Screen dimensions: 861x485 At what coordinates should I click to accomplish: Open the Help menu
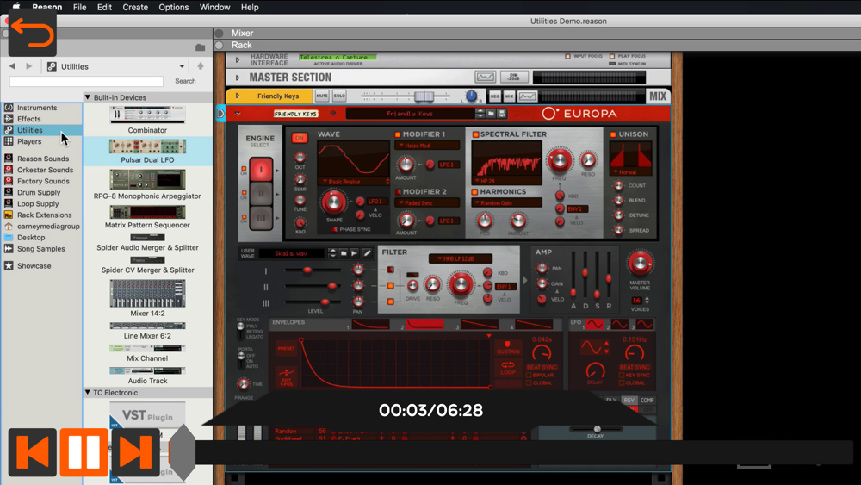250,7
